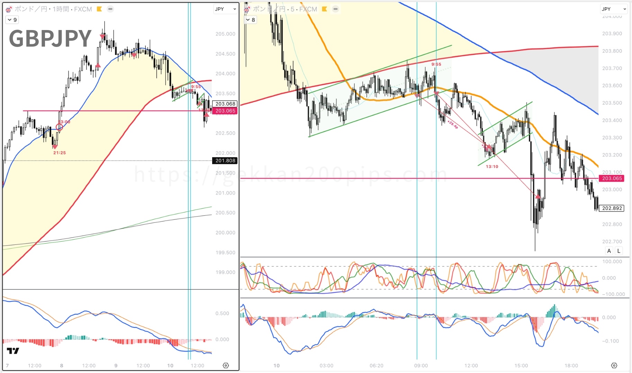Click the 202.892 current price label
632x373 pixels.
(x=612, y=208)
